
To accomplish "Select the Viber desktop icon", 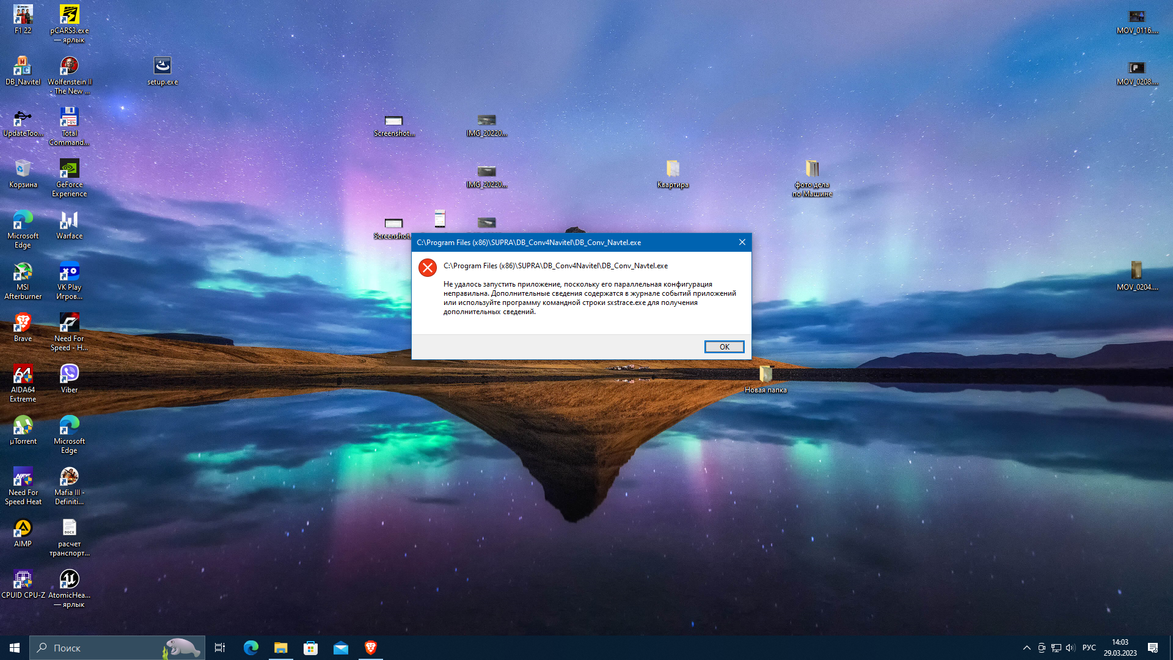I will 69,373.
